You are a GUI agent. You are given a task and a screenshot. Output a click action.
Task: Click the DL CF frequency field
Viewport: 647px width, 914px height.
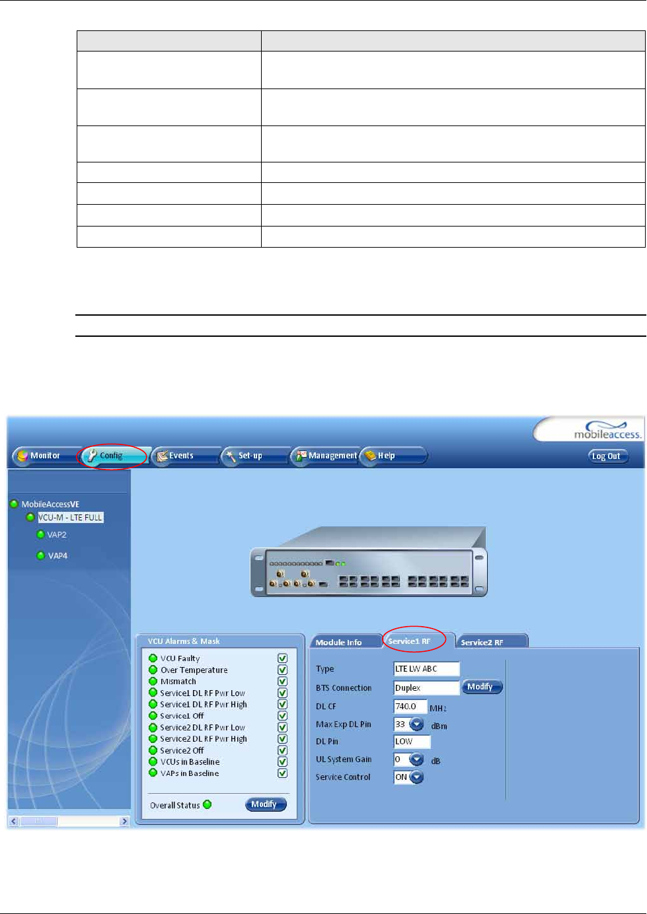[x=410, y=707]
